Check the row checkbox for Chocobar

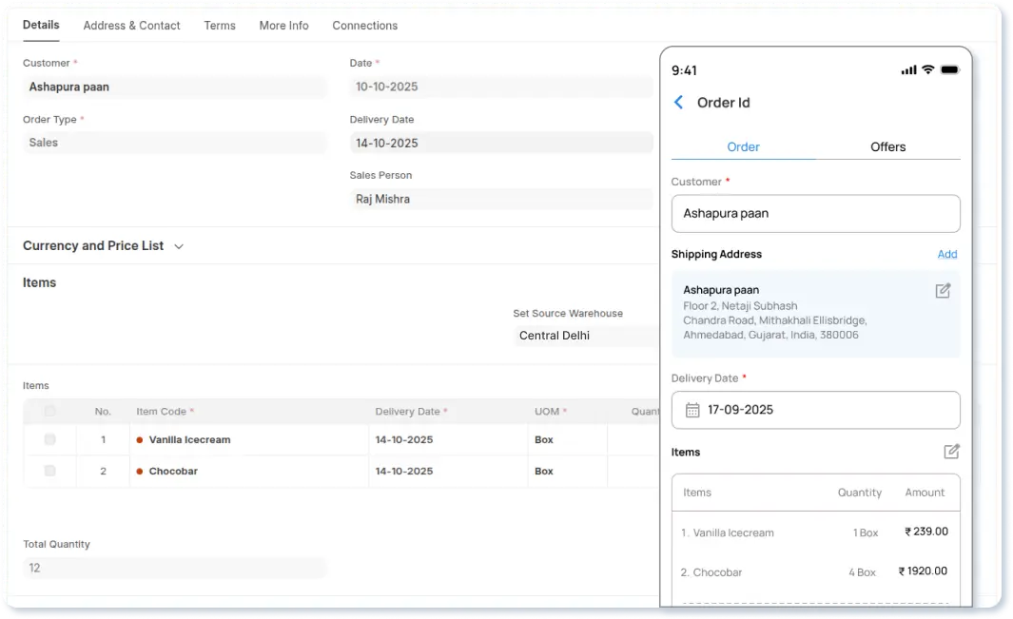click(50, 471)
